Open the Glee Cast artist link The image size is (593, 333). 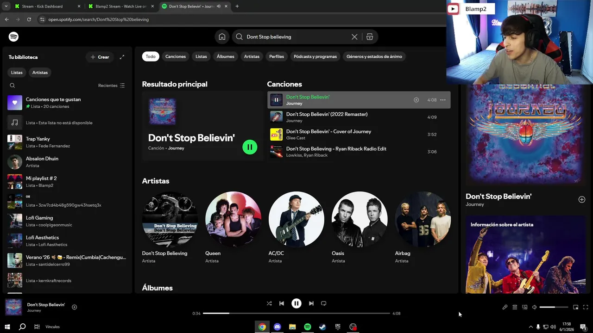click(296, 138)
